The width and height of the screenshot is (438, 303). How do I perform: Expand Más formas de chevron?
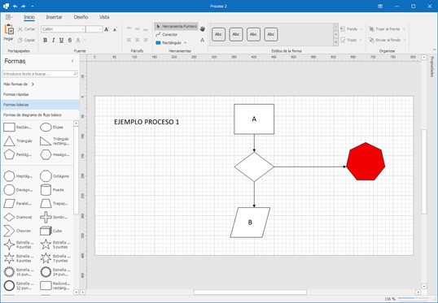(x=33, y=84)
